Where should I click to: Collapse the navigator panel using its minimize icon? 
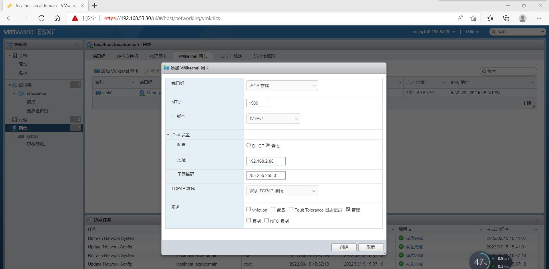point(77,45)
